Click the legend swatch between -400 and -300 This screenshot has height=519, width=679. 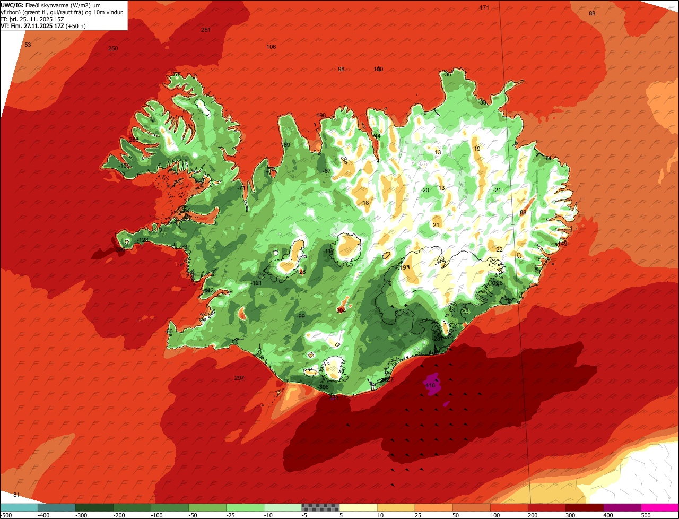coord(57,507)
